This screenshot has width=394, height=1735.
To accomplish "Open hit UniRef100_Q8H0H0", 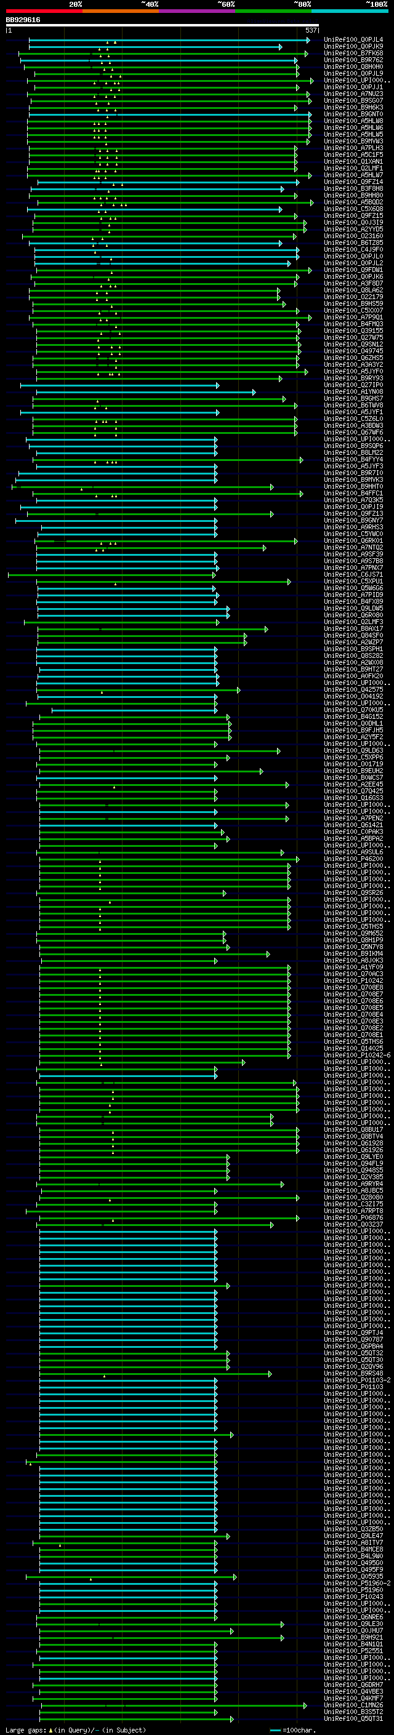I will coord(353,66).
